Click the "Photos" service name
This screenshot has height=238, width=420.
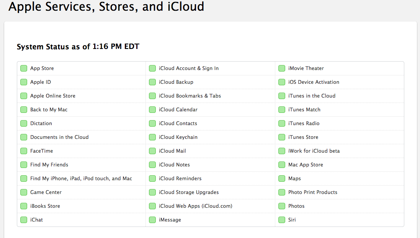pyautogui.click(x=296, y=206)
